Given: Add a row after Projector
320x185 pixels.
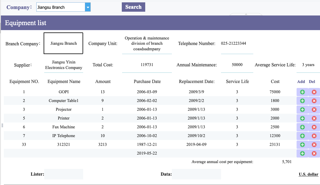Looking at the screenshot, I should [x=302, y=110].
